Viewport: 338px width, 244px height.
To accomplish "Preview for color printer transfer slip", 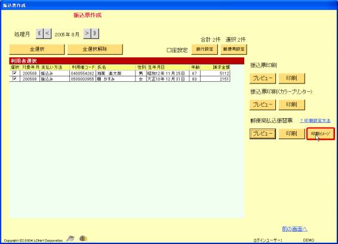I will (x=263, y=104).
